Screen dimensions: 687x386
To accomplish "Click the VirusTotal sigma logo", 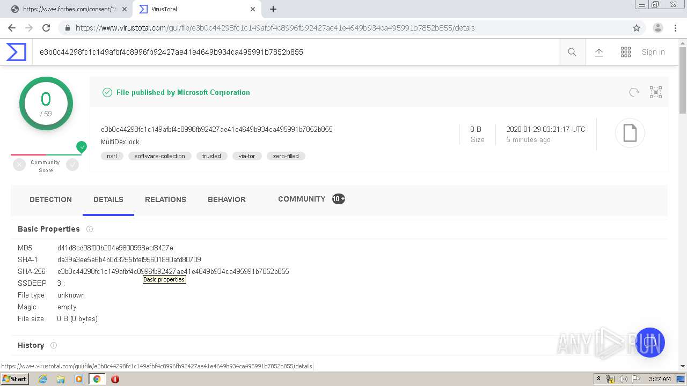I will coord(16,52).
